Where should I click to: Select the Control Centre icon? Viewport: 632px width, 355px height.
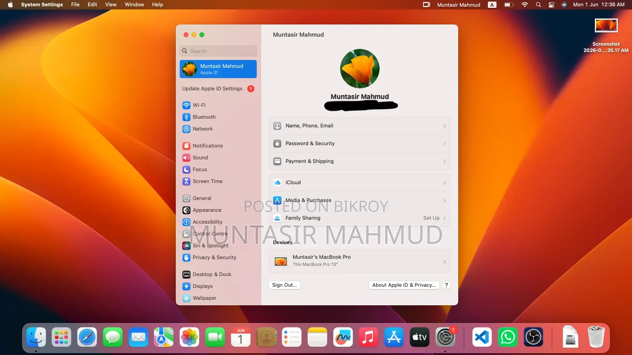click(x=186, y=234)
